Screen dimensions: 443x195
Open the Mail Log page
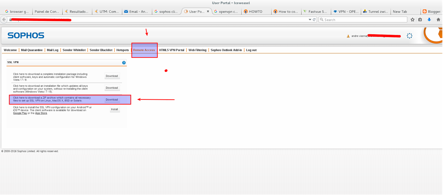[x=53, y=50]
